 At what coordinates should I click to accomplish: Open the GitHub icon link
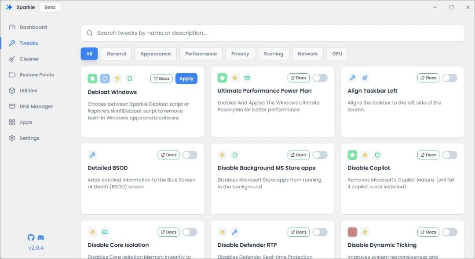coord(31,237)
